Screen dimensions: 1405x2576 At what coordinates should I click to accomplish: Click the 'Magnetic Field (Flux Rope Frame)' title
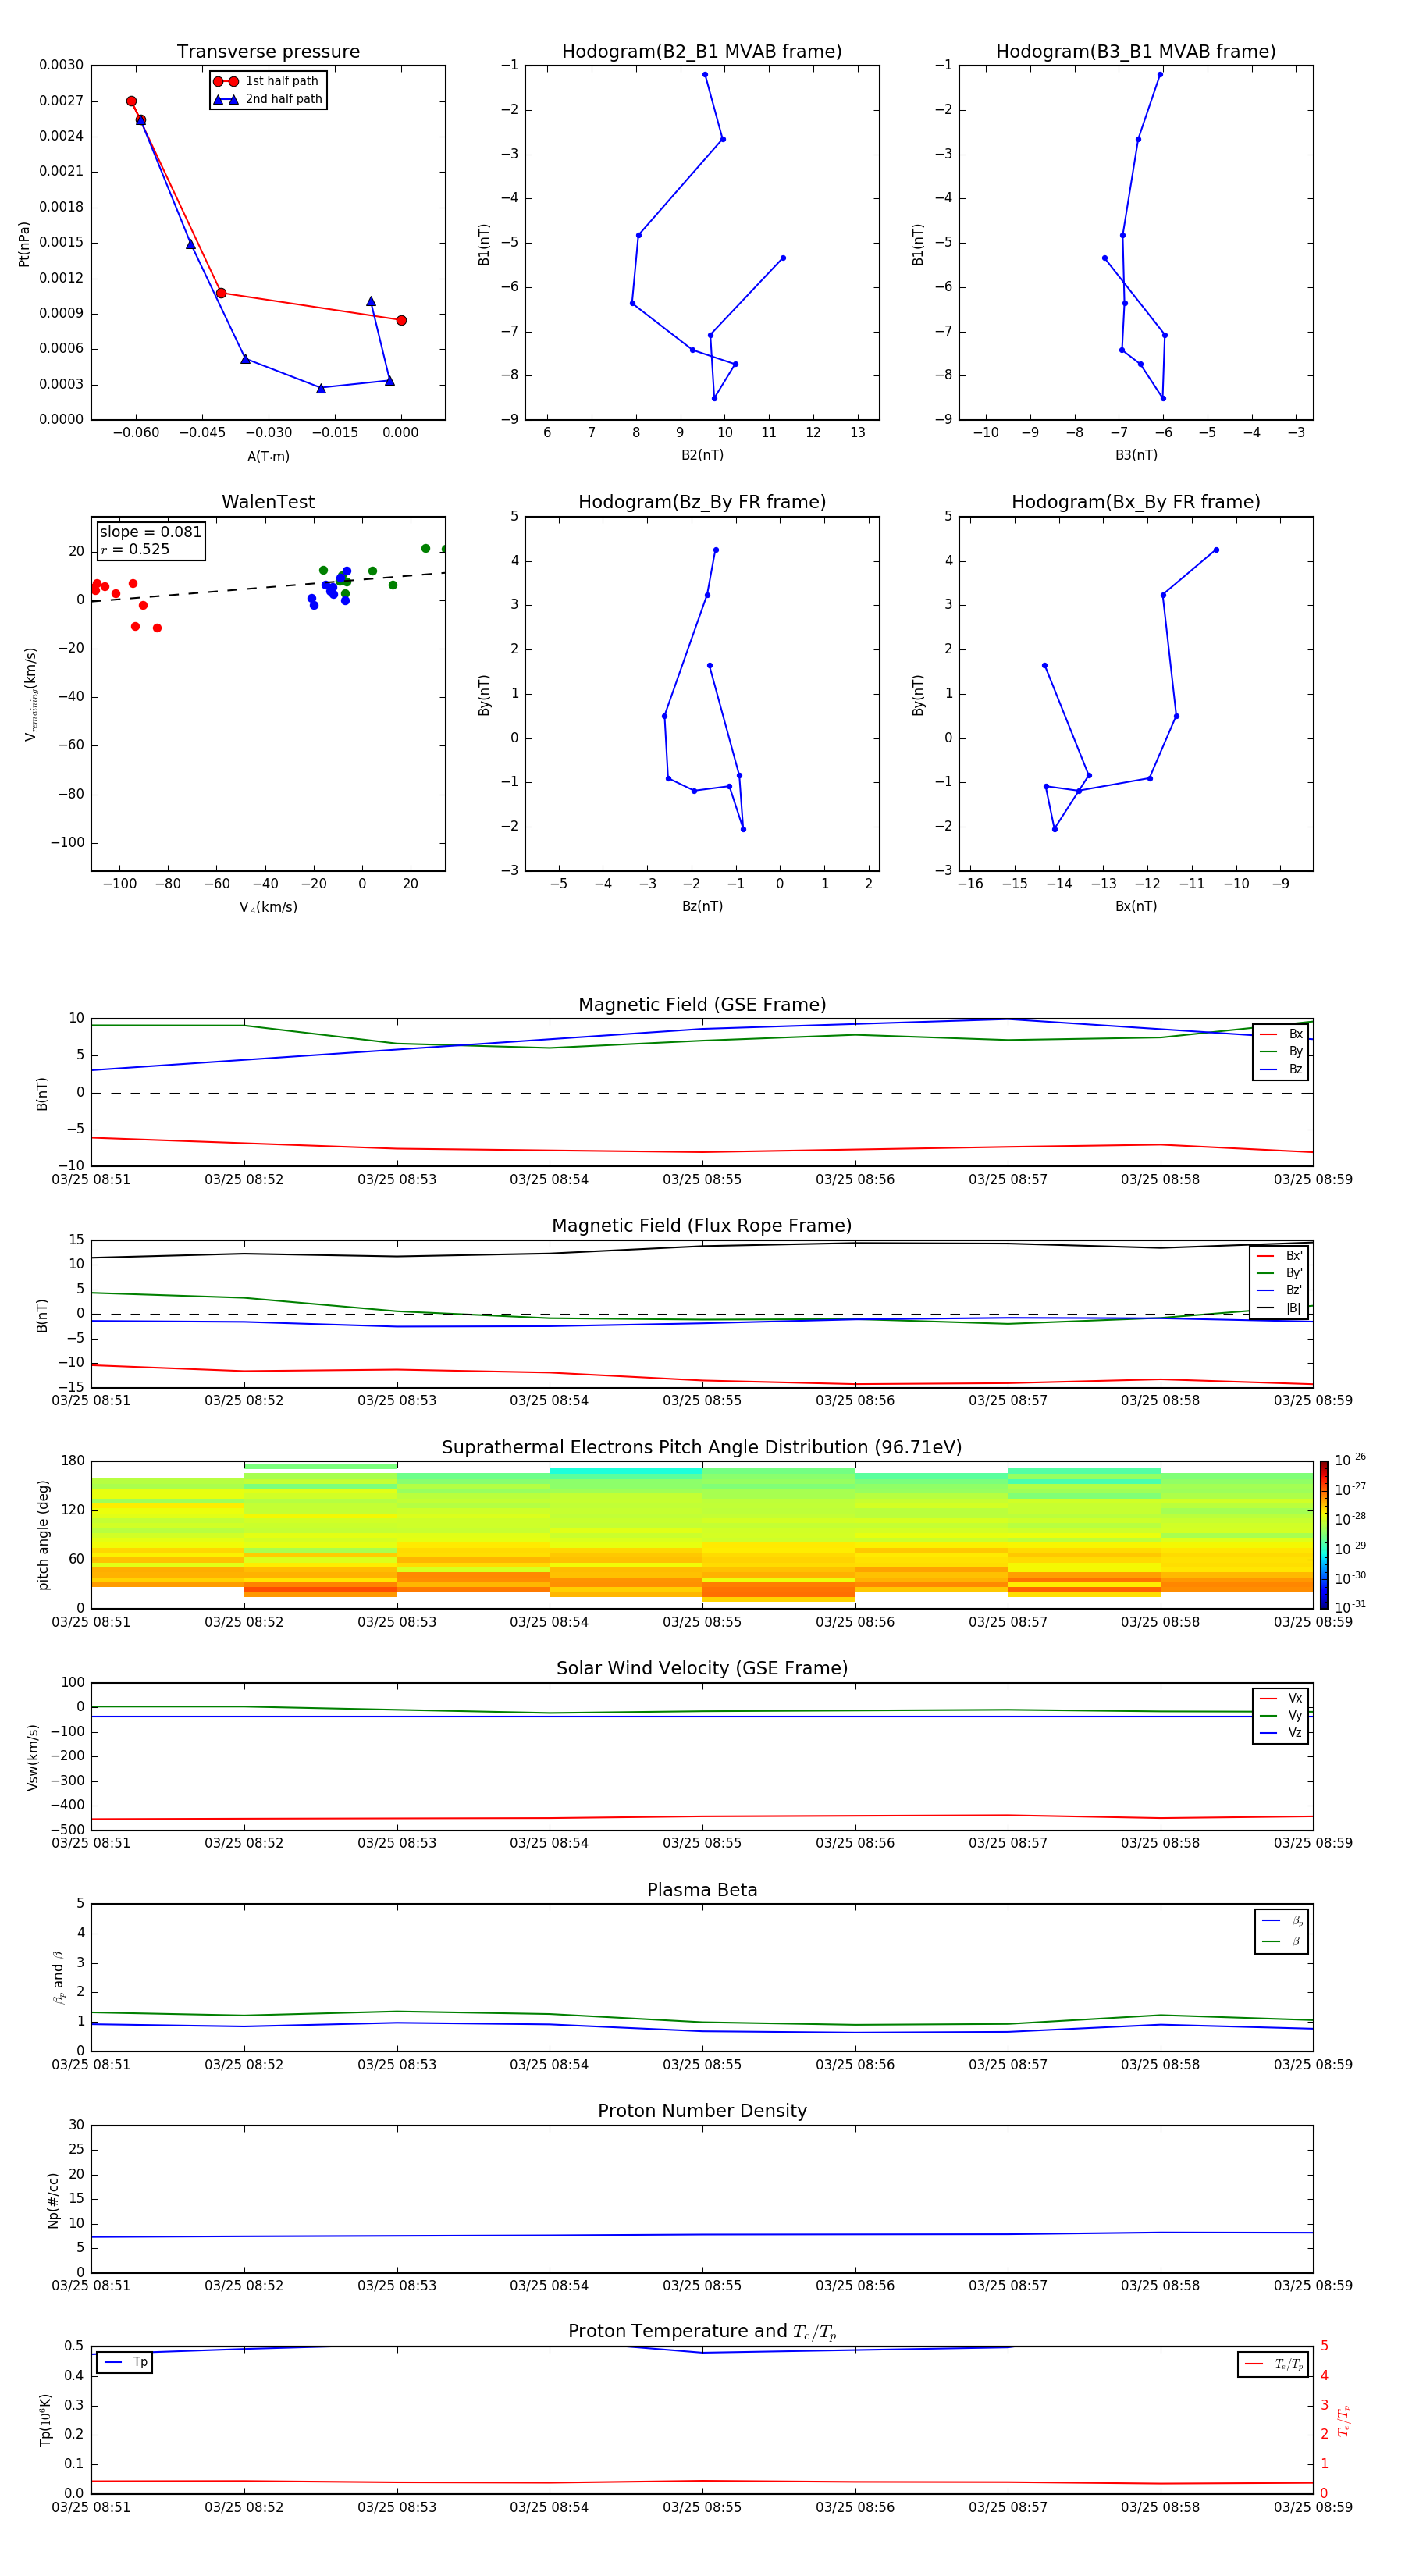coord(702,1226)
